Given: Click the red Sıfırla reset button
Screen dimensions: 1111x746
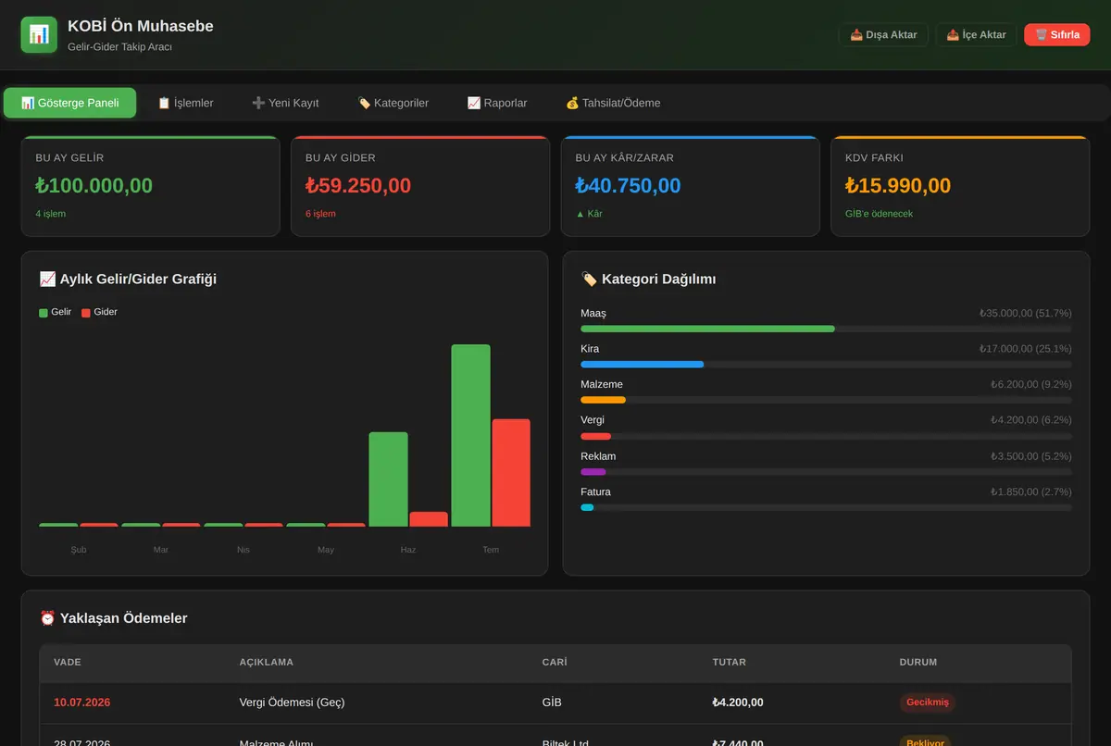Looking at the screenshot, I should (1056, 34).
